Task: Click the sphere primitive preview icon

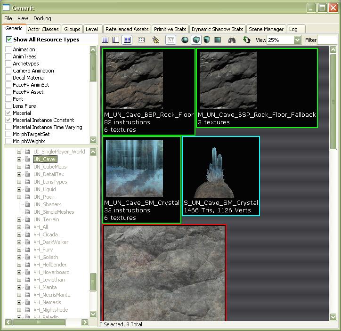Action: click(185, 40)
